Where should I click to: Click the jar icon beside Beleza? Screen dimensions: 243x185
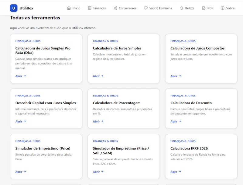pos(182,8)
